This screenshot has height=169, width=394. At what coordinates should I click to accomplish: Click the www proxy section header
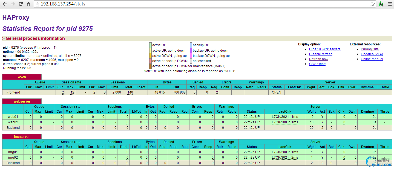coord(22,77)
